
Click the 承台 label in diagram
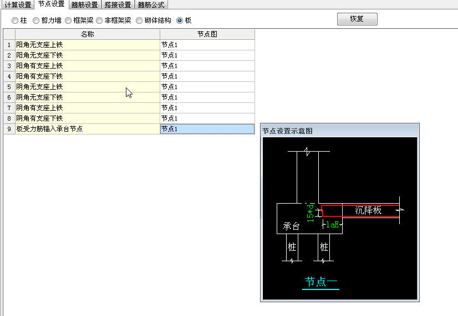pyautogui.click(x=291, y=226)
